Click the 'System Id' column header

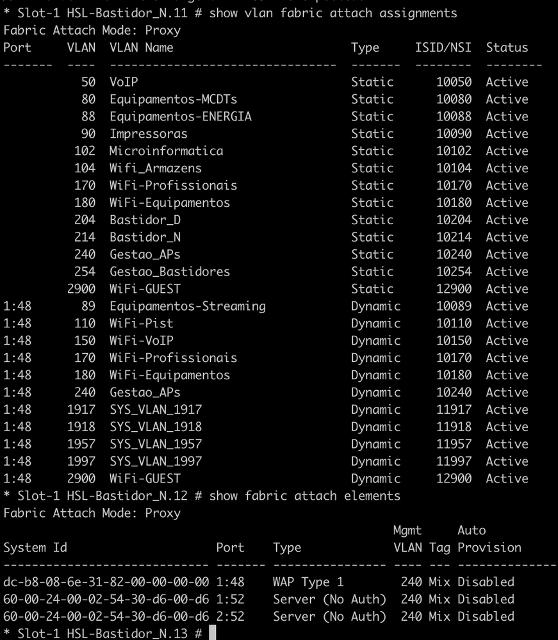(x=35, y=548)
